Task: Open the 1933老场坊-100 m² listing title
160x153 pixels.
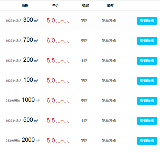Action: (x=22, y=80)
